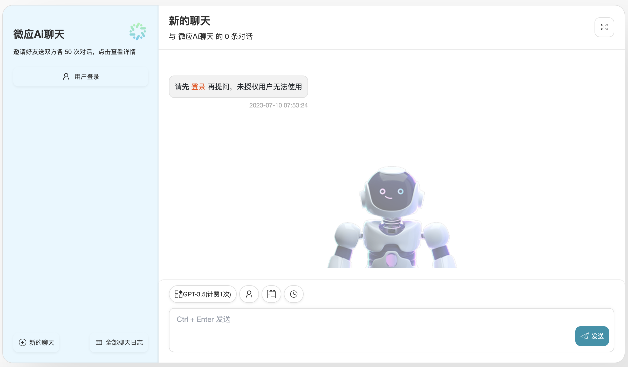Click the paper plane send icon

click(584, 336)
